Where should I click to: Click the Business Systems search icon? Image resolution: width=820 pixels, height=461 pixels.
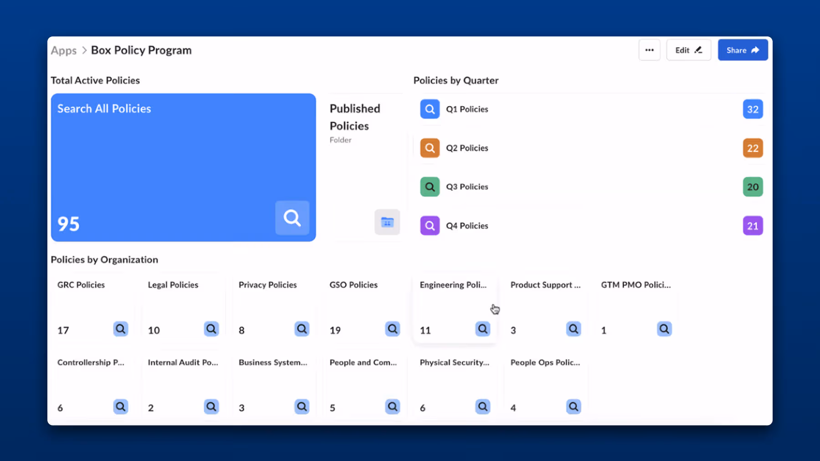(x=302, y=406)
